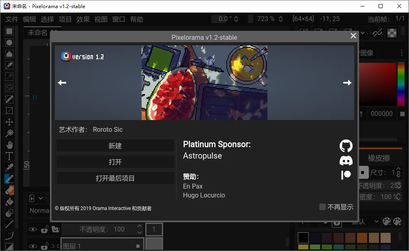Select the Color Picker eyedropper tool
Viewport: 409px width, 251px height.
9,167
